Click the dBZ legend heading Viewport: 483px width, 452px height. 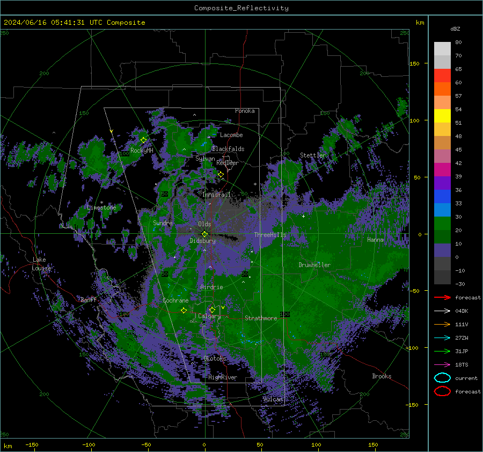[x=455, y=28]
